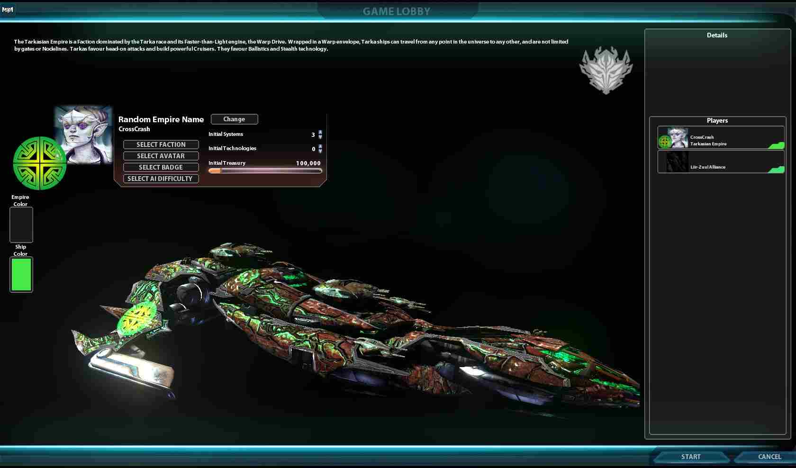This screenshot has height=468, width=796.
Task: Pick the green Ship Color swatch
Action: 21,274
